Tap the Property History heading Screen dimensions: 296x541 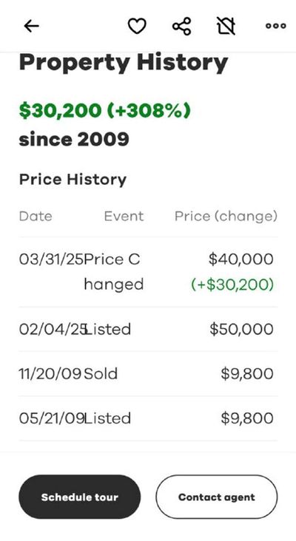click(124, 64)
